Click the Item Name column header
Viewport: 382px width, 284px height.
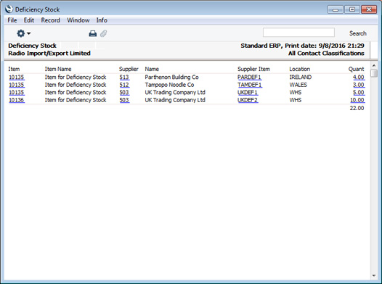pos(58,69)
